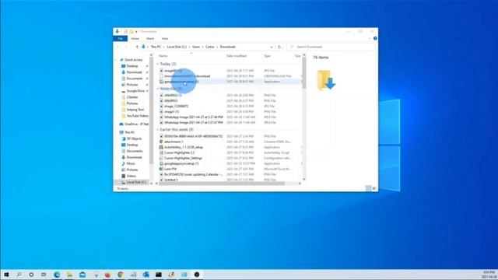
Task: Refresh the Downloads folder view
Action: pyautogui.click(x=279, y=47)
